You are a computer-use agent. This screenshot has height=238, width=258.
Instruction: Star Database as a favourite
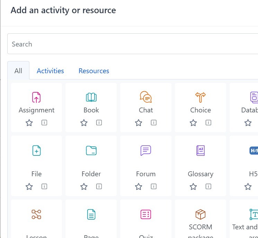tap(248, 123)
